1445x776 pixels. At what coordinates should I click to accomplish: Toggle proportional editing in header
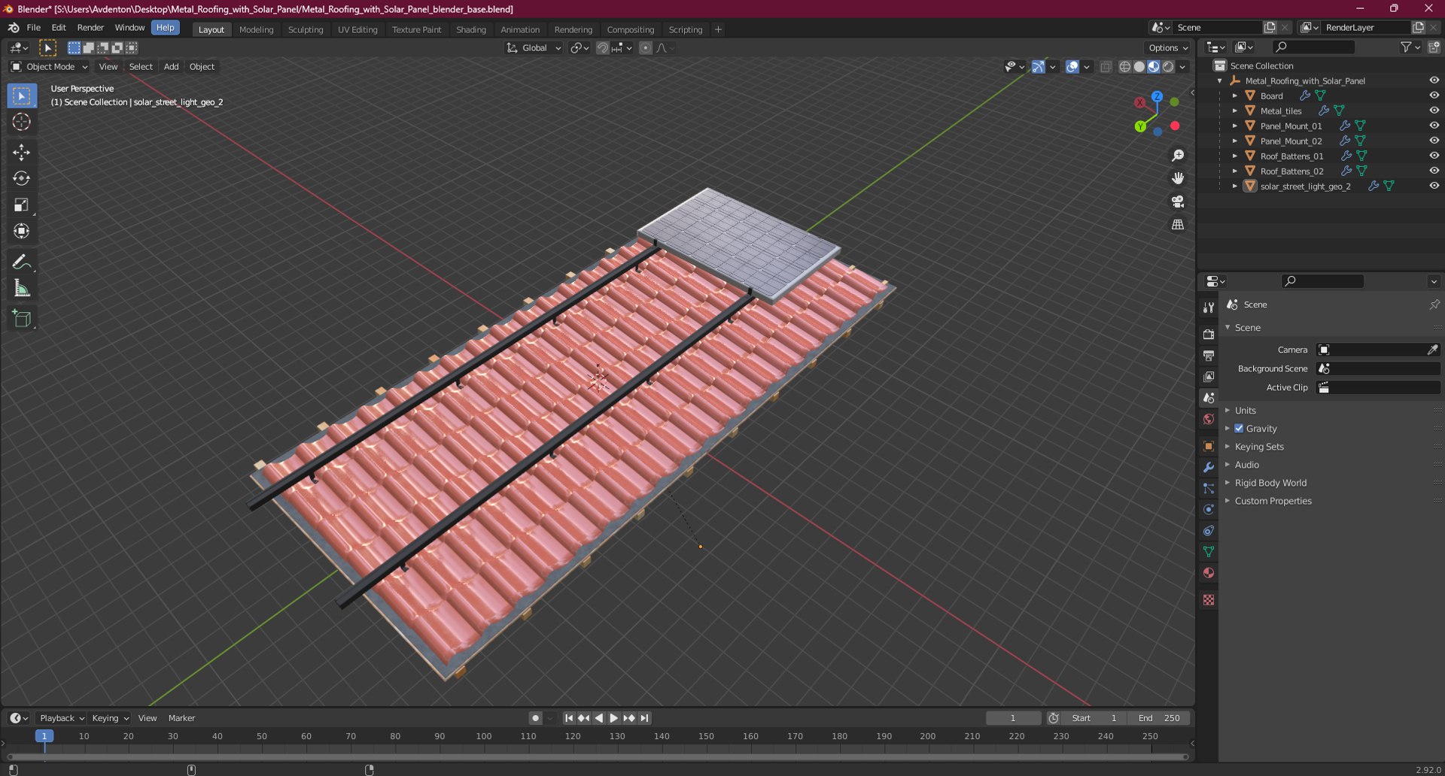(x=645, y=48)
